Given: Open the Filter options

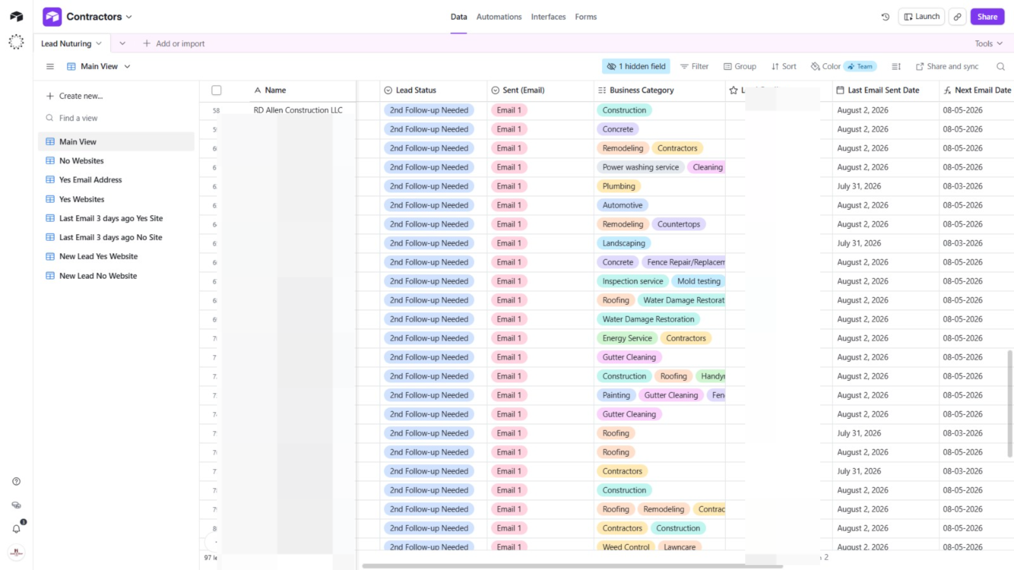Looking at the screenshot, I should point(695,66).
